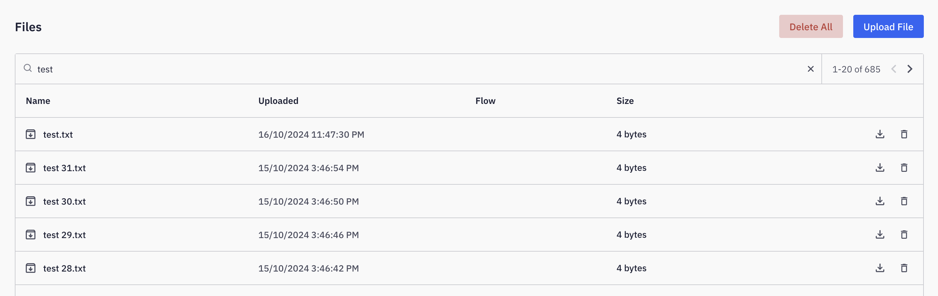
Task: Go to previous page of files
Action: point(894,69)
